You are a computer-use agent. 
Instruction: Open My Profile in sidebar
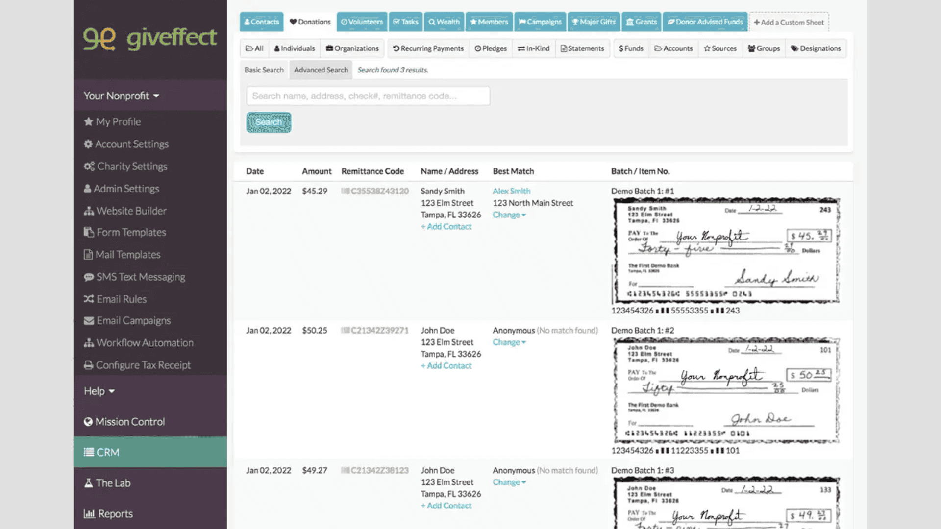tap(112, 121)
